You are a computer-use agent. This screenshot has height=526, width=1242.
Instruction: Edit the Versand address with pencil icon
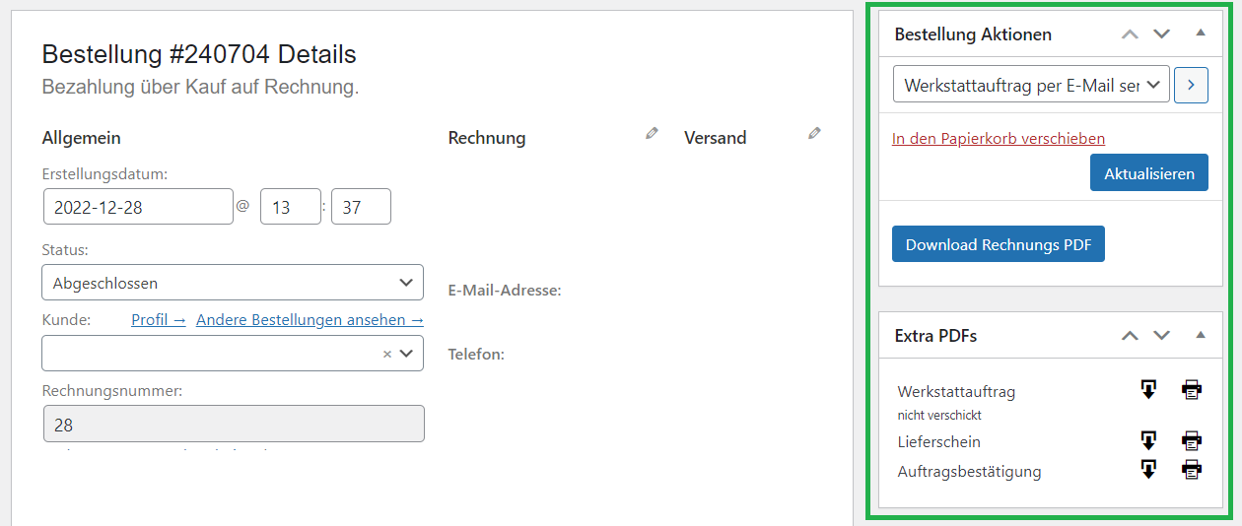(813, 133)
